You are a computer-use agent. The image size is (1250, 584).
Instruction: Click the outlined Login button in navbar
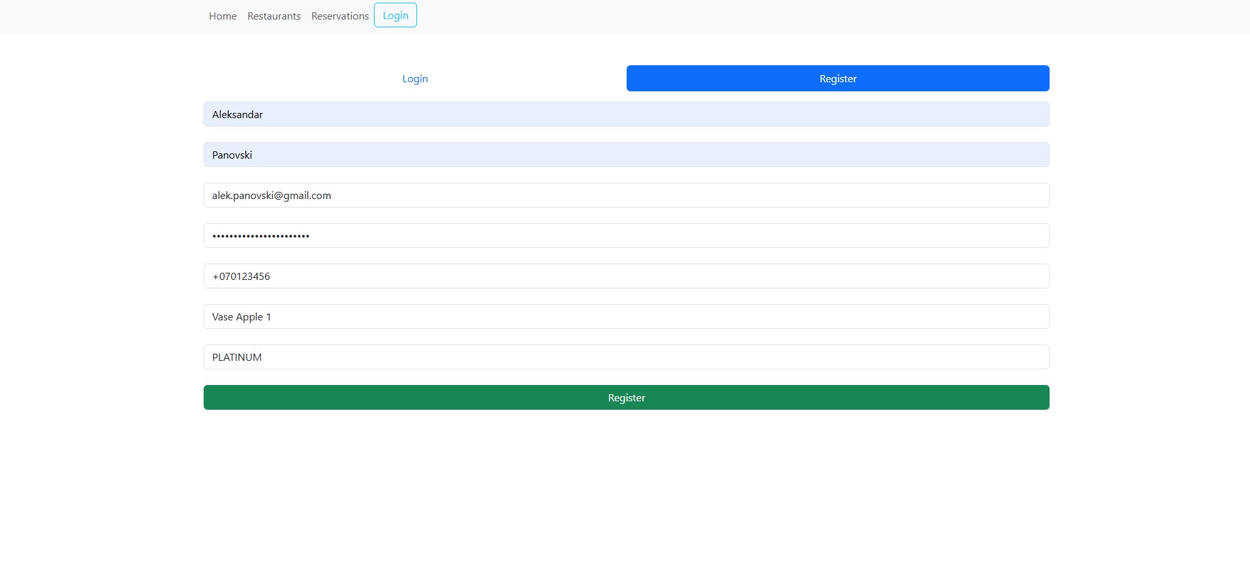pos(395,16)
